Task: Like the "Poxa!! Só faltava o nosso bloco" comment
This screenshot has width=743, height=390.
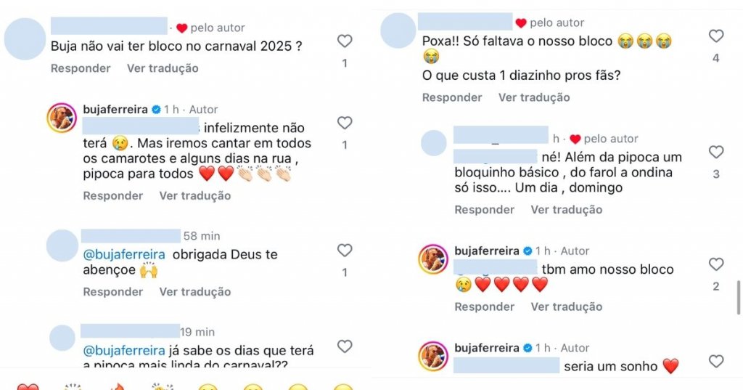Action: click(716, 36)
